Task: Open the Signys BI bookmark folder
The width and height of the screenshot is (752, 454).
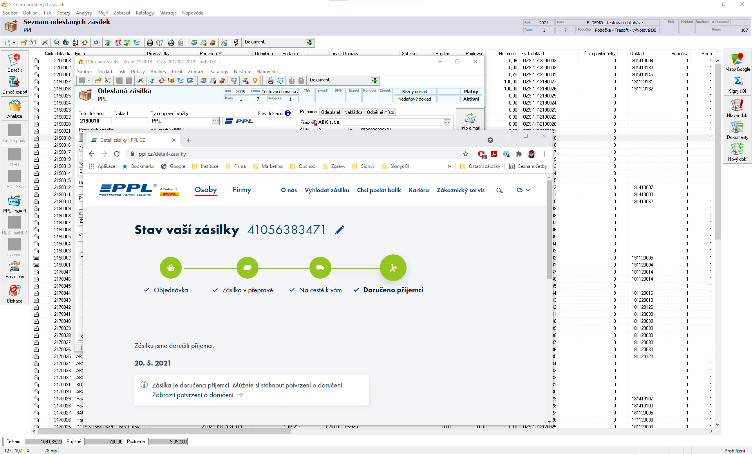Action: pyautogui.click(x=395, y=166)
